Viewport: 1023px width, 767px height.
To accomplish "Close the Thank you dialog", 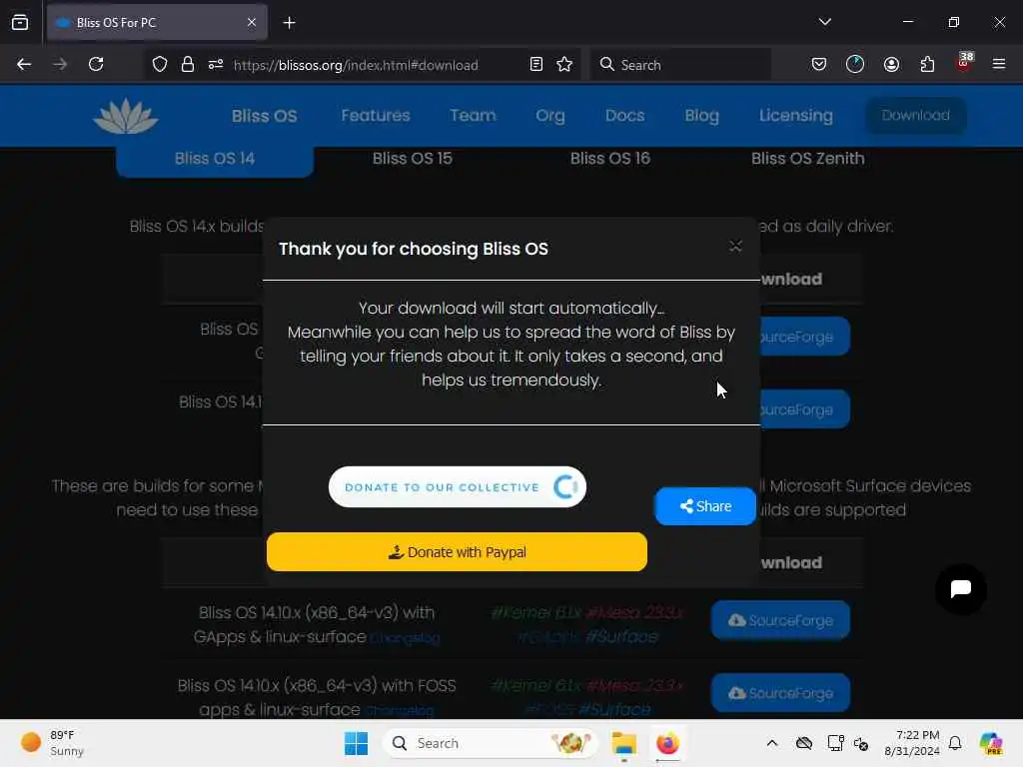I will coord(735,247).
